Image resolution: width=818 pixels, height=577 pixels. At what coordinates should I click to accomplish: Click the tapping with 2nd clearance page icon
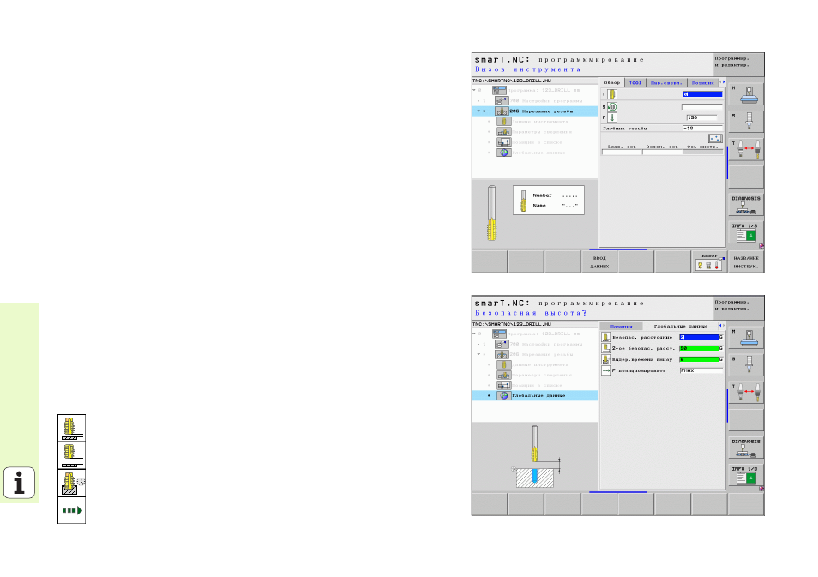[71, 455]
